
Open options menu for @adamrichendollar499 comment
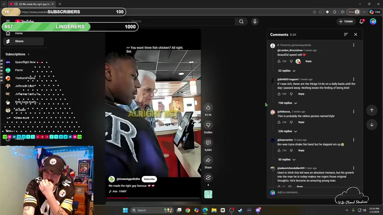pyautogui.click(x=353, y=168)
